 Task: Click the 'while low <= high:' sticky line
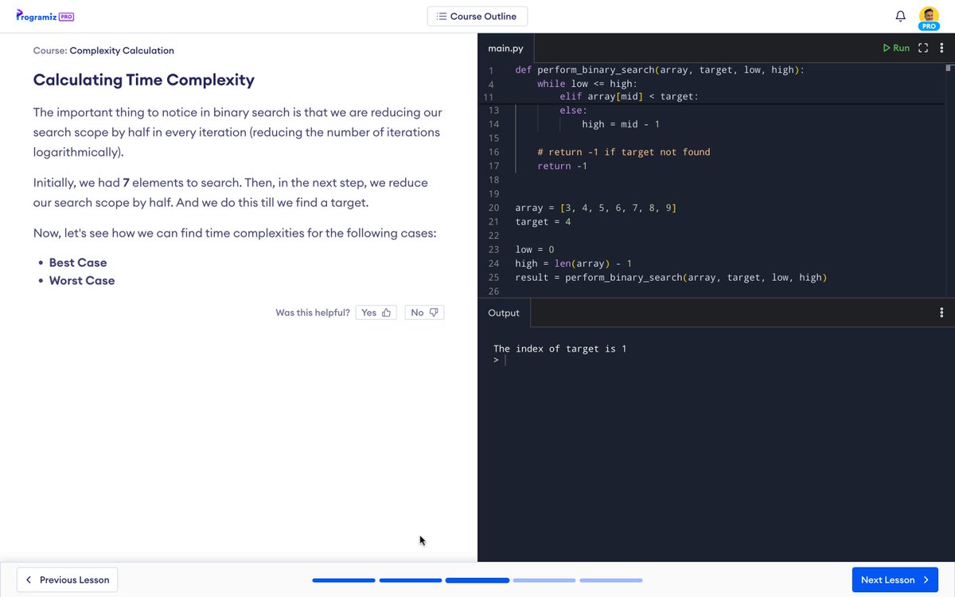(x=587, y=84)
